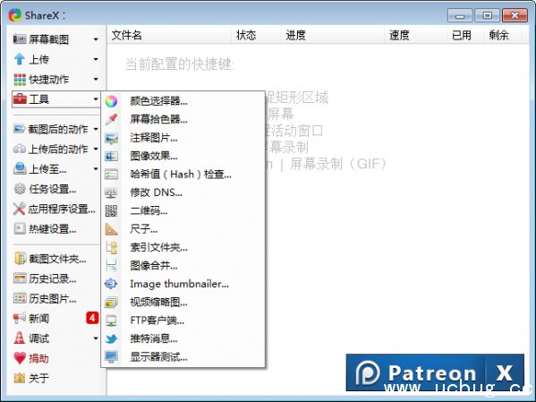Click the FTP客户端 icon
Image resolution: width=536 pixels, height=402 pixels.
(111, 321)
